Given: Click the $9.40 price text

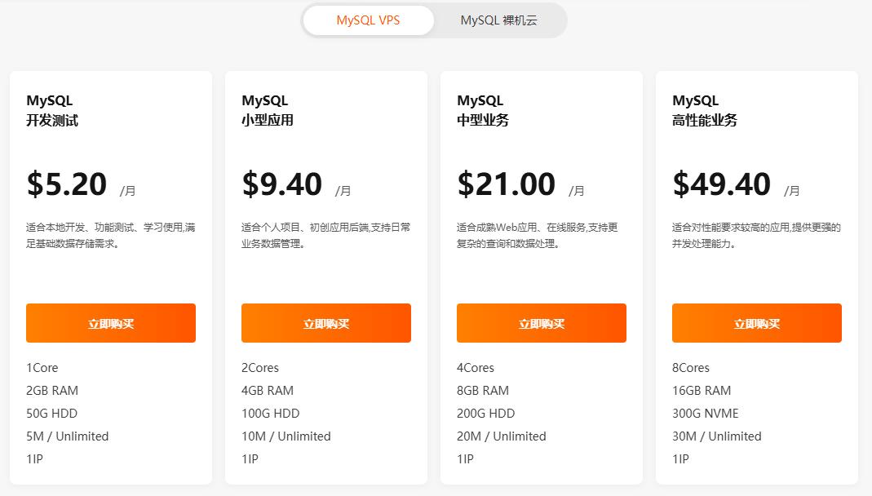Looking at the screenshot, I should pos(281,183).
